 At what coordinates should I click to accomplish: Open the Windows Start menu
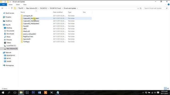tap(3, 93)
